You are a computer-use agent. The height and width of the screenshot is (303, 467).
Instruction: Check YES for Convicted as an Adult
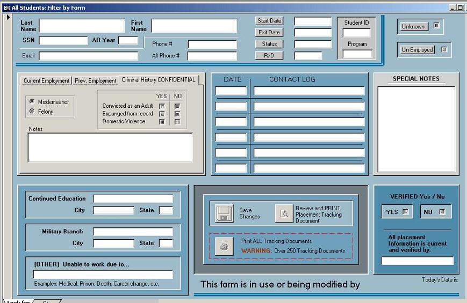[x=162, y=106]
